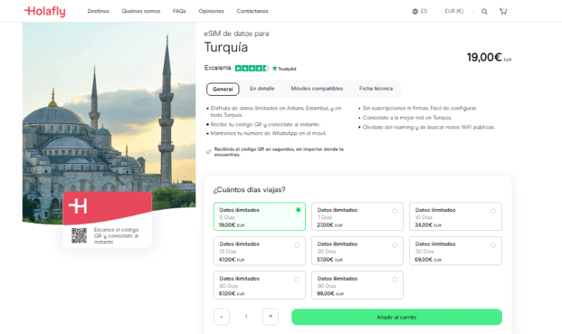Open Contáctanos in the navigation
This screenshot has width=562, height=334.
tap(252, 12)
